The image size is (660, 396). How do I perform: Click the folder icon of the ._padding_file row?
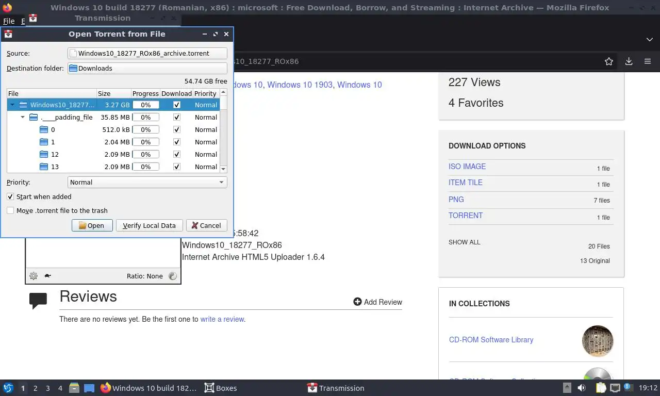pyautogui.click(x=34, y=117)
